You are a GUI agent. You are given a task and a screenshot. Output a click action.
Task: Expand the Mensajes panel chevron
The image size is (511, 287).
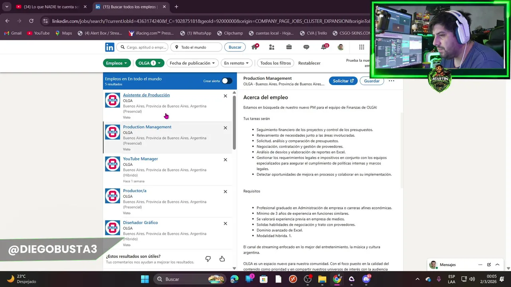coord(497,265)
